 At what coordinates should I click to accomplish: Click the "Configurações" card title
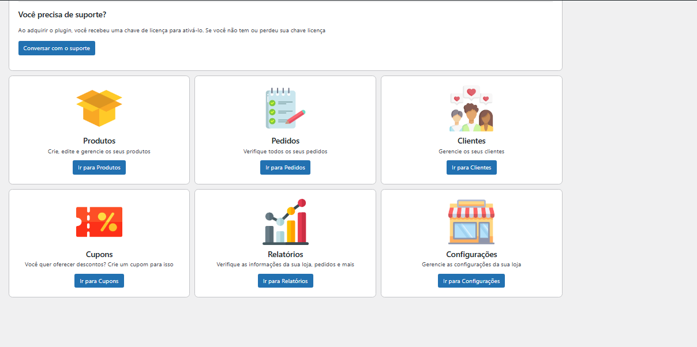471,254
